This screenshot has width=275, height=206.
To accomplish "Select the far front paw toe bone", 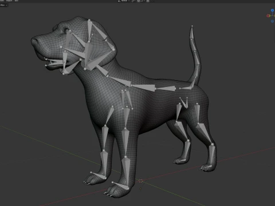I will 99,176.
